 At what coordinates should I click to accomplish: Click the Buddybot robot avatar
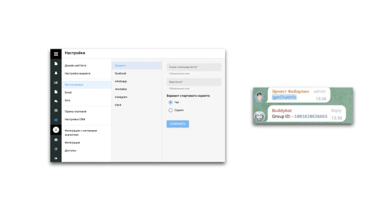260,116
